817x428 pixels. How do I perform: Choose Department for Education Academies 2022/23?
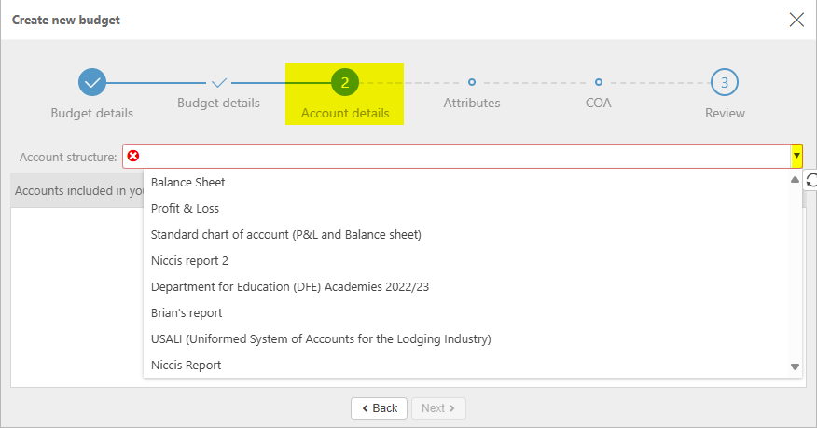pos(289,287)
